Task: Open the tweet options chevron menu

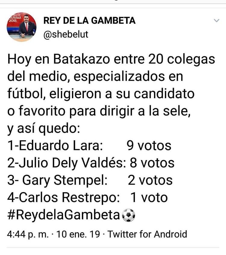Action: tap(216, 21)
